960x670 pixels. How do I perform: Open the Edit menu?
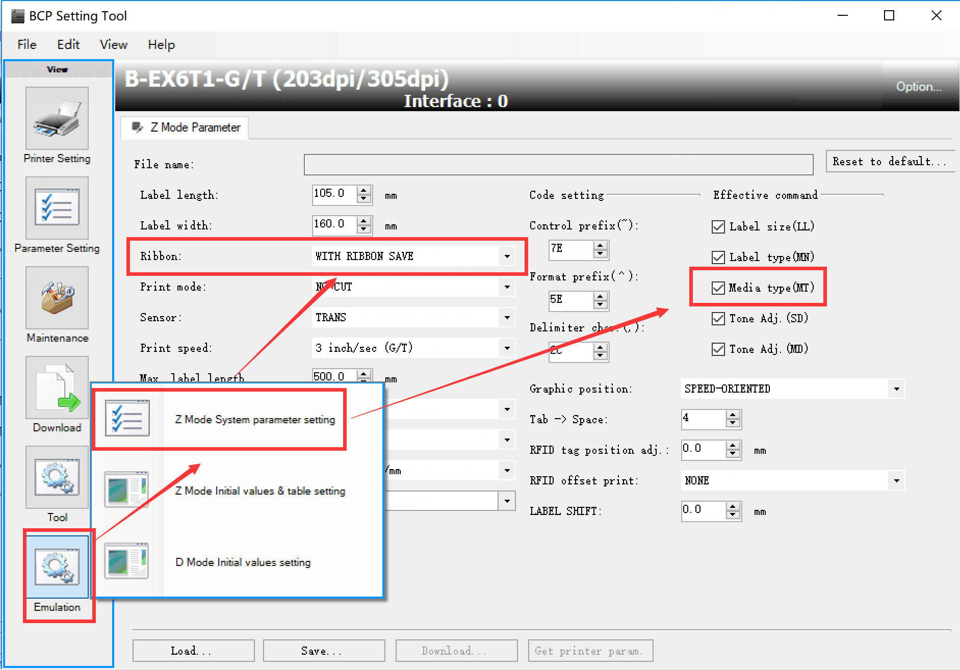tap(68, 45)
